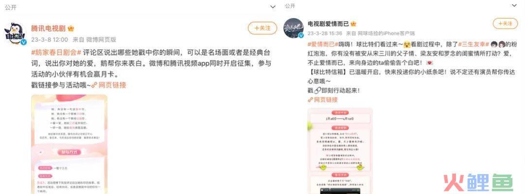This screenshot has height=194, width=525.
Task: Open the 电视剧爱情而已 profile avatar
Action: tap(293, 28)
